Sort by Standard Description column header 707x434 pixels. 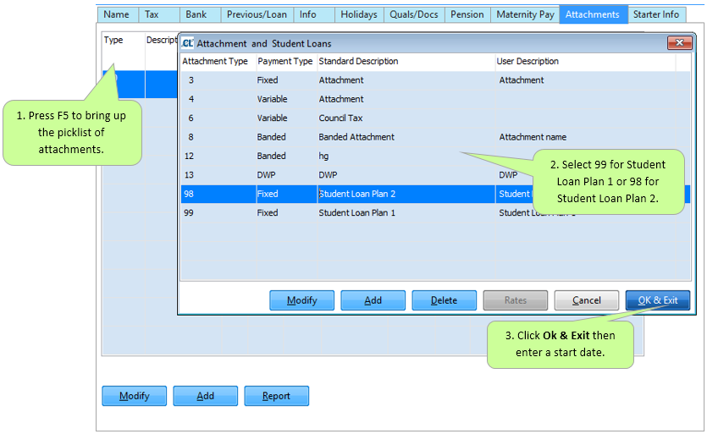point(405,62)
